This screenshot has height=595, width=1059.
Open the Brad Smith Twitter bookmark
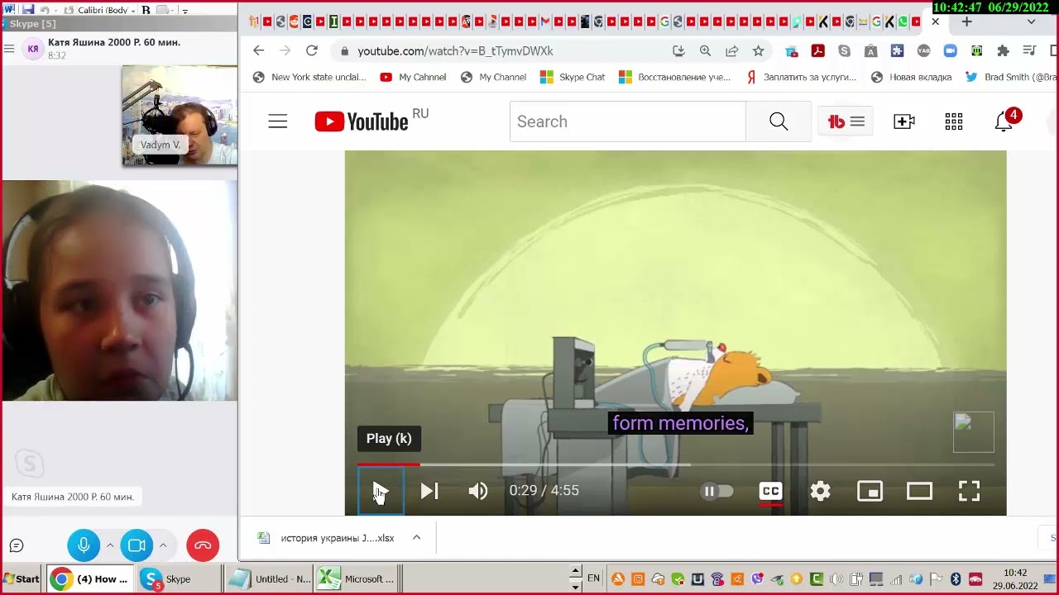[1011, 77]
